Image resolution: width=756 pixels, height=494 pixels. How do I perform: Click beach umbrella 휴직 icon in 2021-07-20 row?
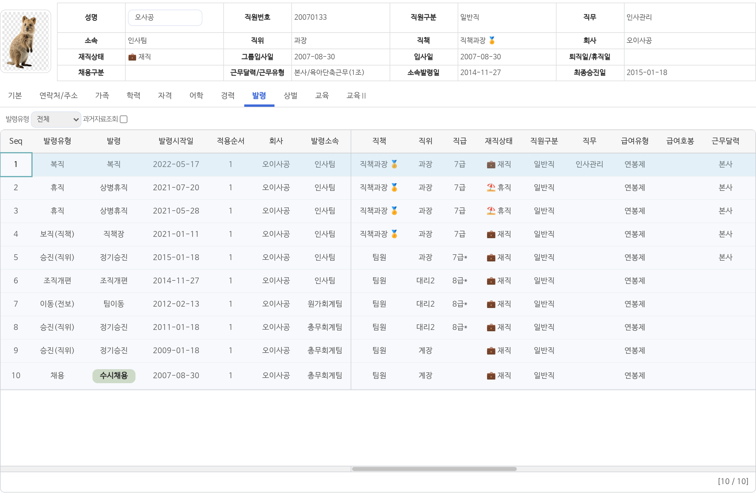[x=491, y=187]
